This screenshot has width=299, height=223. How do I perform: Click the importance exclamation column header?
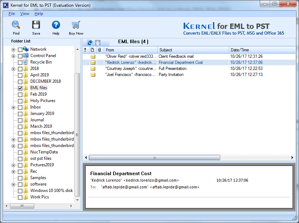click(85, 50)
